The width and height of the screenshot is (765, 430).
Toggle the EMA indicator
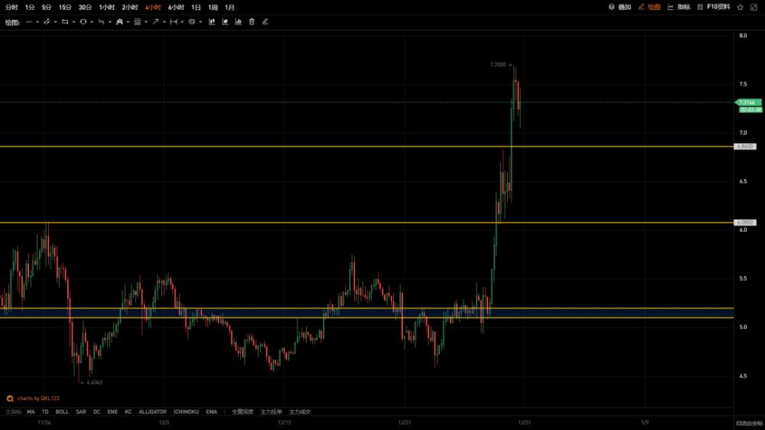click(x=211, y=412)
